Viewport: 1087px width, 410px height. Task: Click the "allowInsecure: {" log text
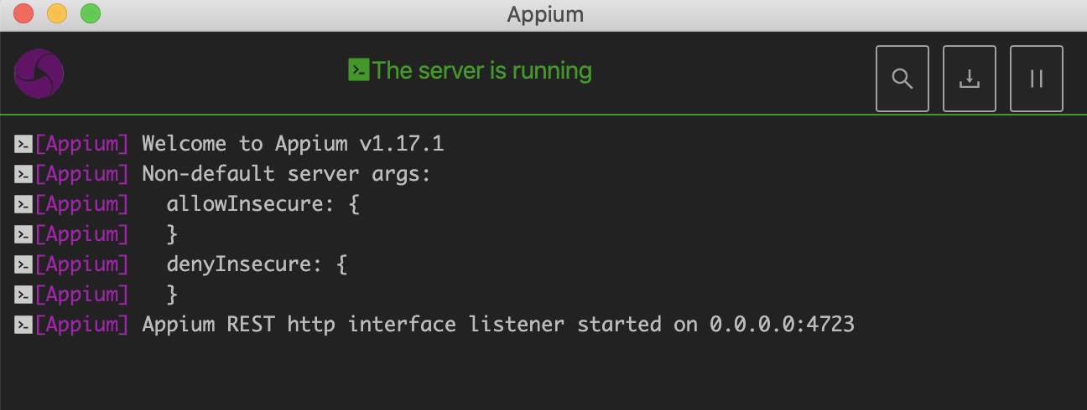tap(263, 204)
